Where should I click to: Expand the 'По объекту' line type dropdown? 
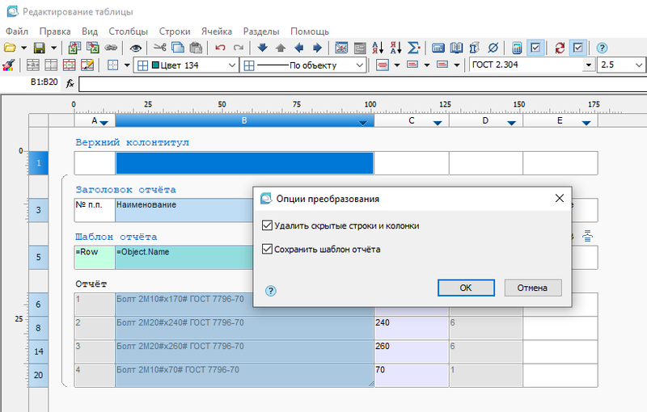pyautogui.click(x=359, y=65)
